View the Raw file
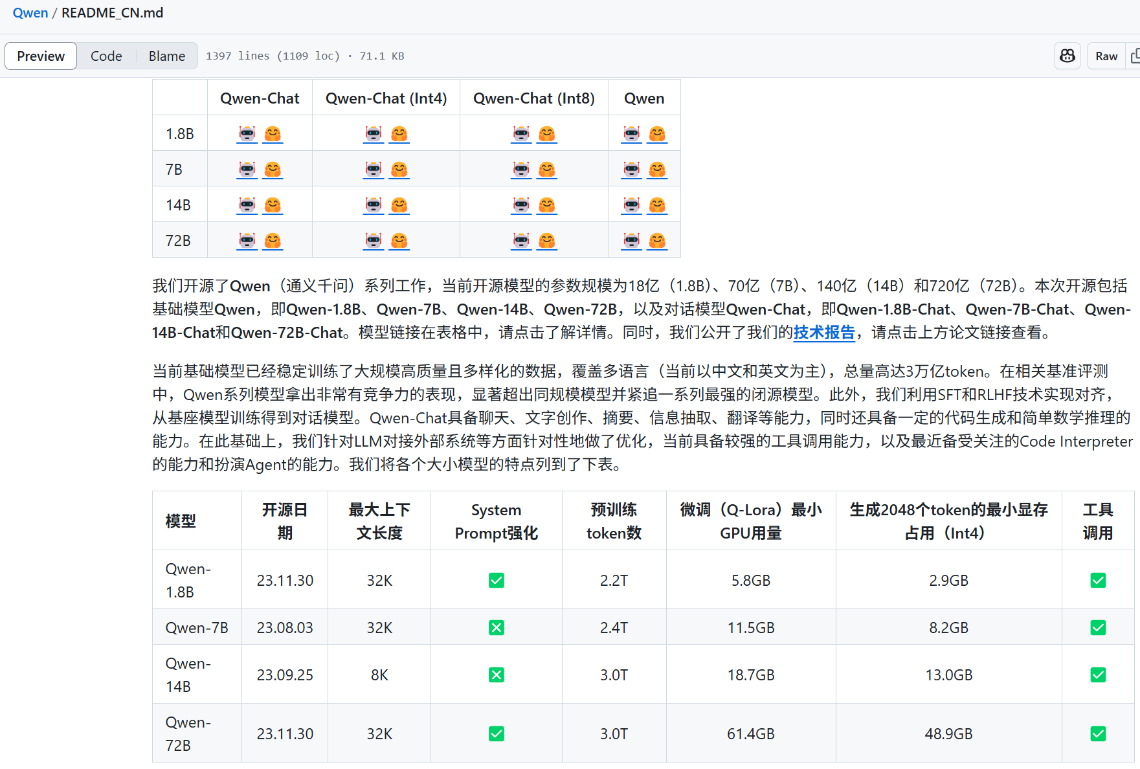The width and height of the screenshot is (1140, 769). pos(1106,56)
